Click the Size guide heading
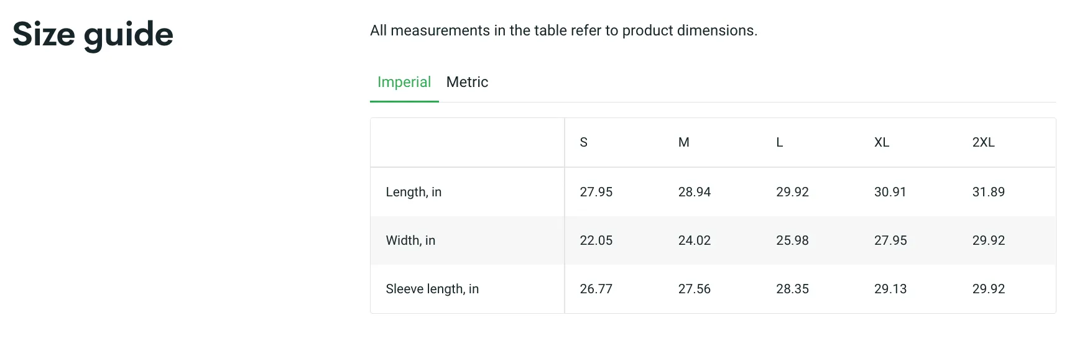The height and width of the screenshot is (338, 1072). tap(93, 34)
